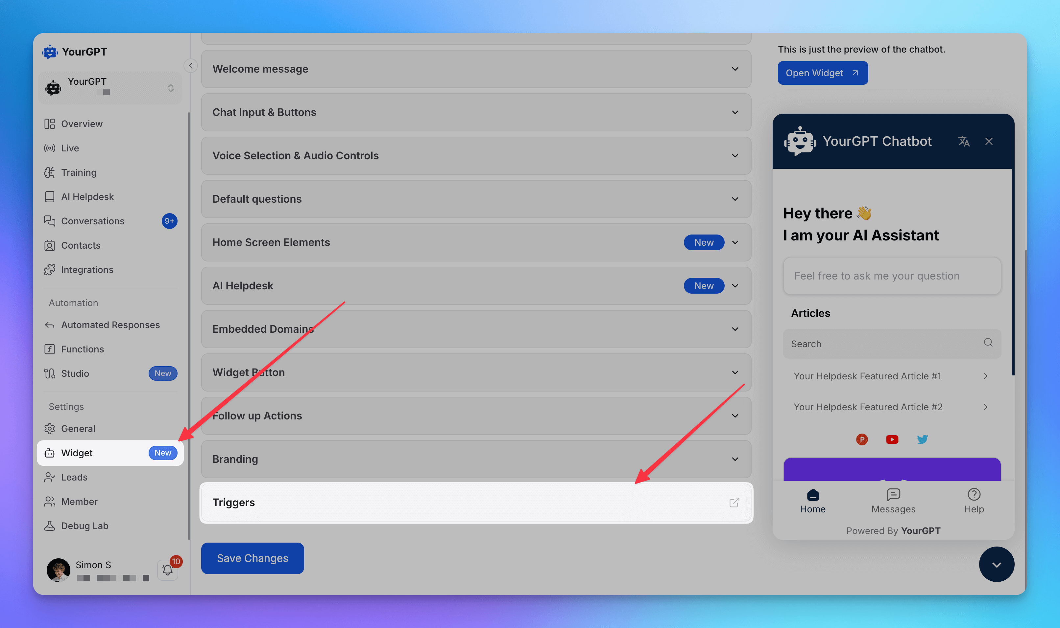Open the Leads person-check icon
This screenshot has width=1060, height=628.
pos(50,477)
